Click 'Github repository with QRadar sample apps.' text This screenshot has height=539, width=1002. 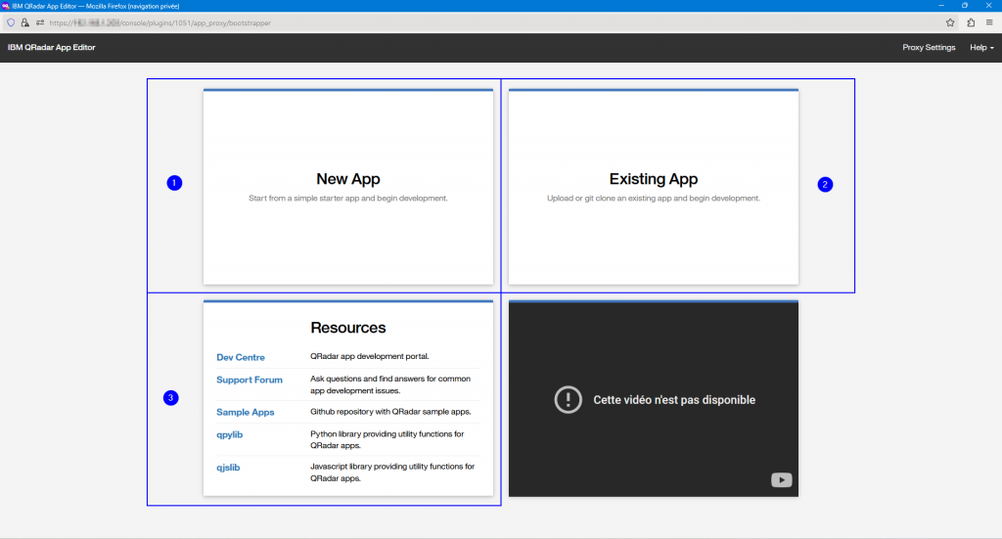click(390, 411)
